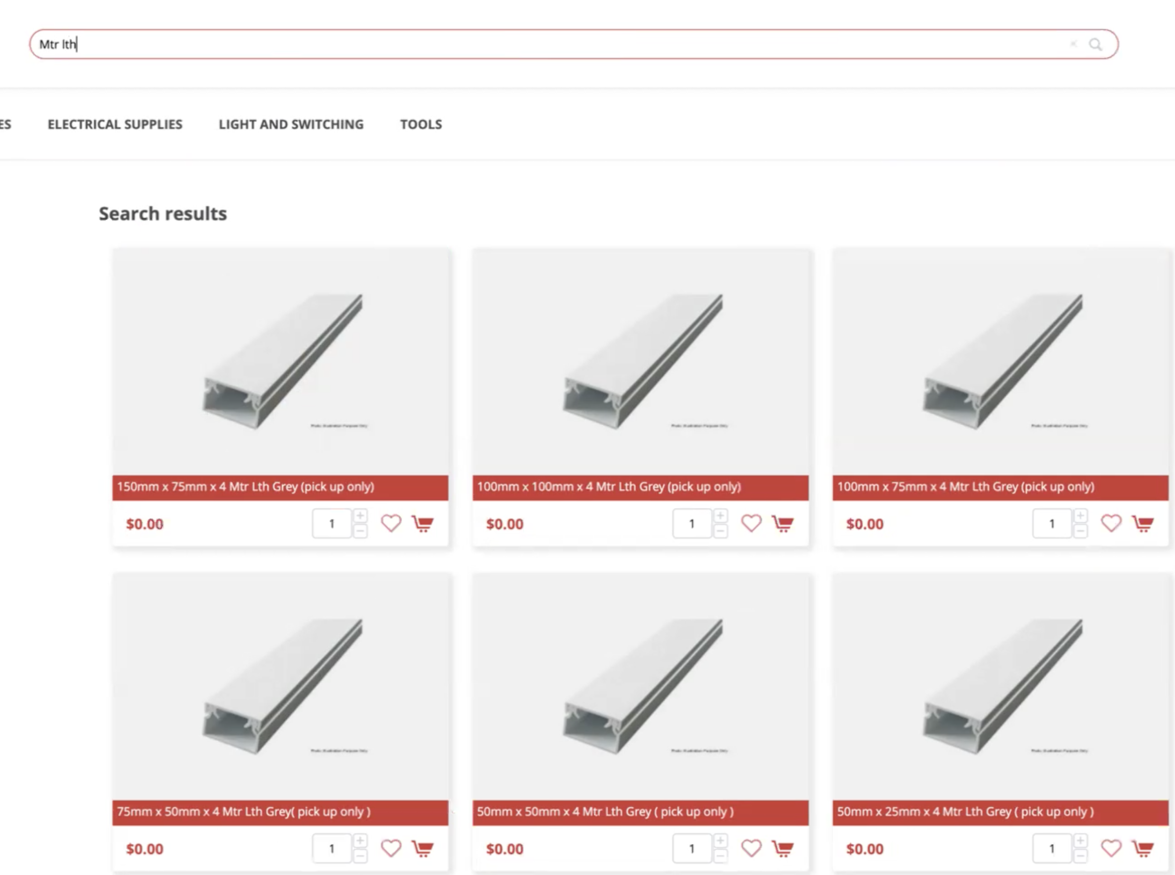The image size is (1175, 875).
Task: View 100mm x 100mm trunking product image
Action: (x=641, y=362)
